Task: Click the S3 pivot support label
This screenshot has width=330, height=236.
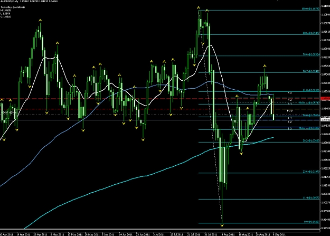Action: pyautogui.click(x=289, y=129)
